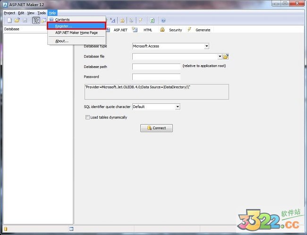Enable Load tables dynamically checkbox
The width and height of the screenshot is (307, 235).
pos(87,117)
